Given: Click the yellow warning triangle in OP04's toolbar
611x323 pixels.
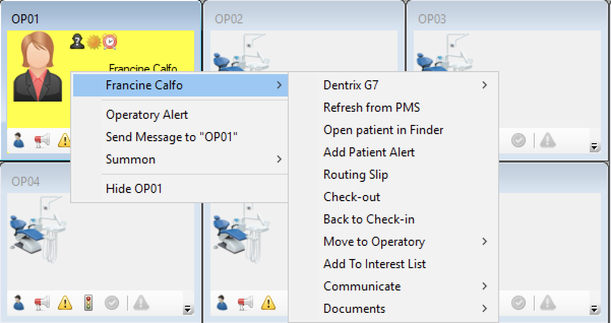Looking at the screenshot, I should tap(65, 303).
